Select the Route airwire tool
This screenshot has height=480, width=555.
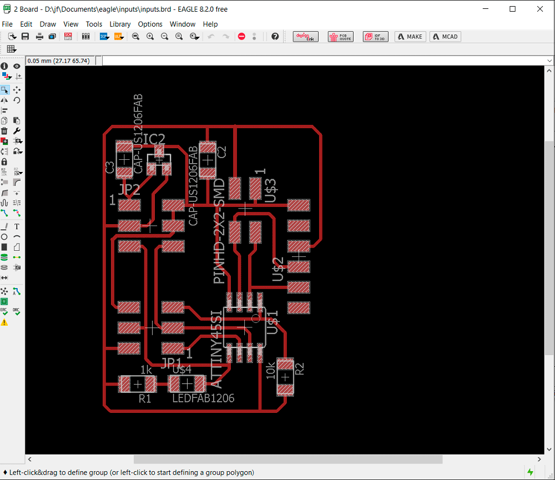(4, 213)
